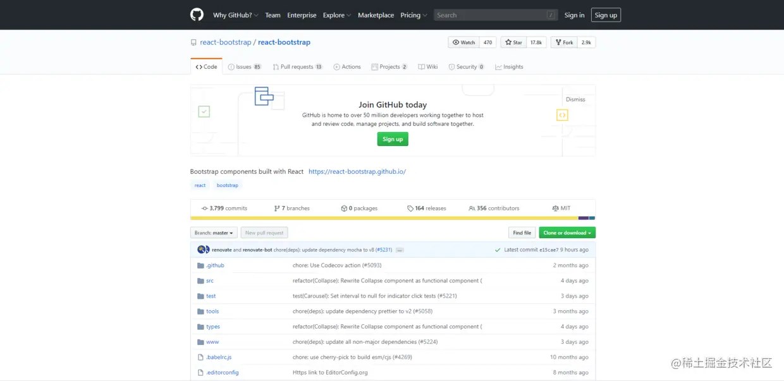
Task: Open the Enterprise menu item
Action: pos(302,15)
